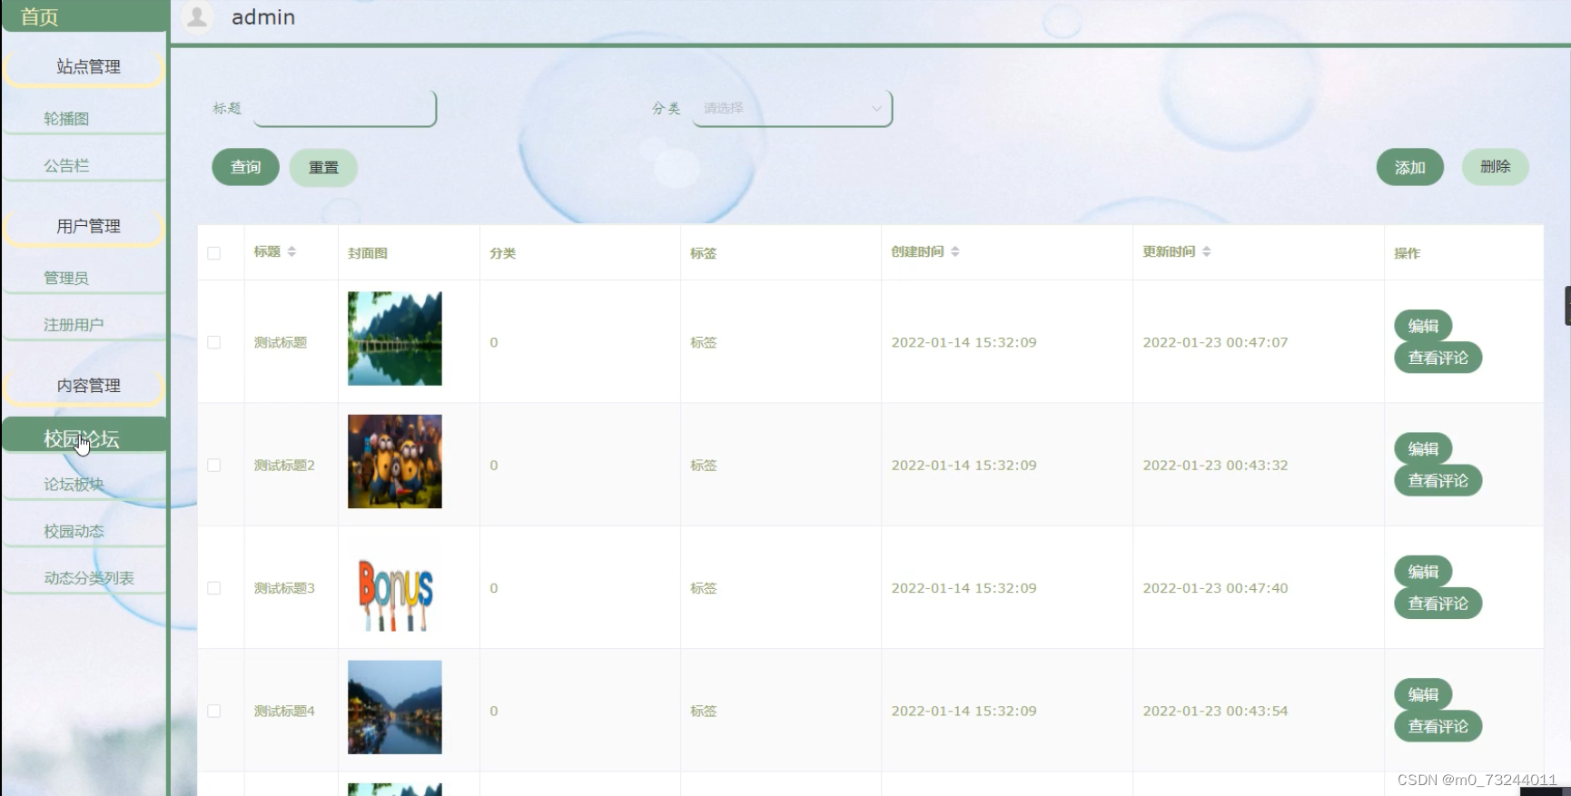Screen dimensions: 1571x796
Task: Sort by 创建时间 using the sort arrows
Action: (x=955, y=251)
